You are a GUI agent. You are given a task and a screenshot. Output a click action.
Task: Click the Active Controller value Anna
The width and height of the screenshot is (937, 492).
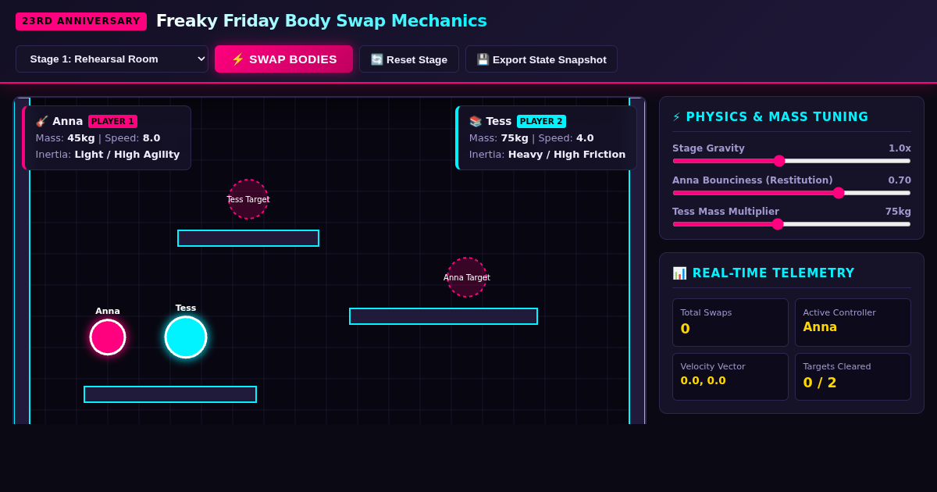[820, 327]
